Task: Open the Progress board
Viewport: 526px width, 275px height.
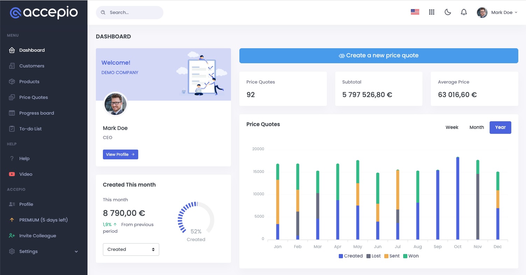Action: (x=36, y=113)
